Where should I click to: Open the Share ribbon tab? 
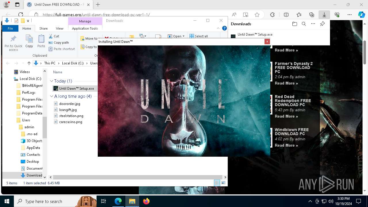(43, 28)
